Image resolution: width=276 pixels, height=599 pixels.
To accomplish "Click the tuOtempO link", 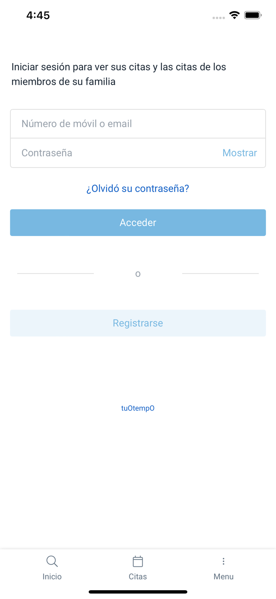I will coord(138,408).
